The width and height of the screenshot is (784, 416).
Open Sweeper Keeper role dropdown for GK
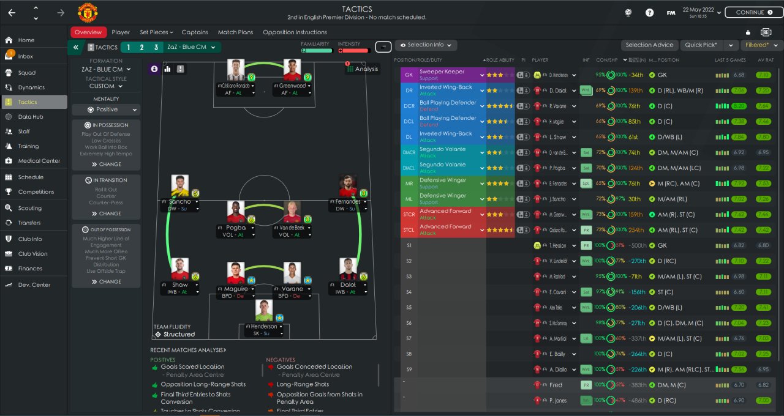pyautogui.click(x=482, y=75)
